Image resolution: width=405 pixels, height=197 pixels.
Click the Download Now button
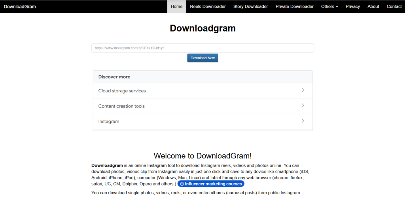point(203,58)
